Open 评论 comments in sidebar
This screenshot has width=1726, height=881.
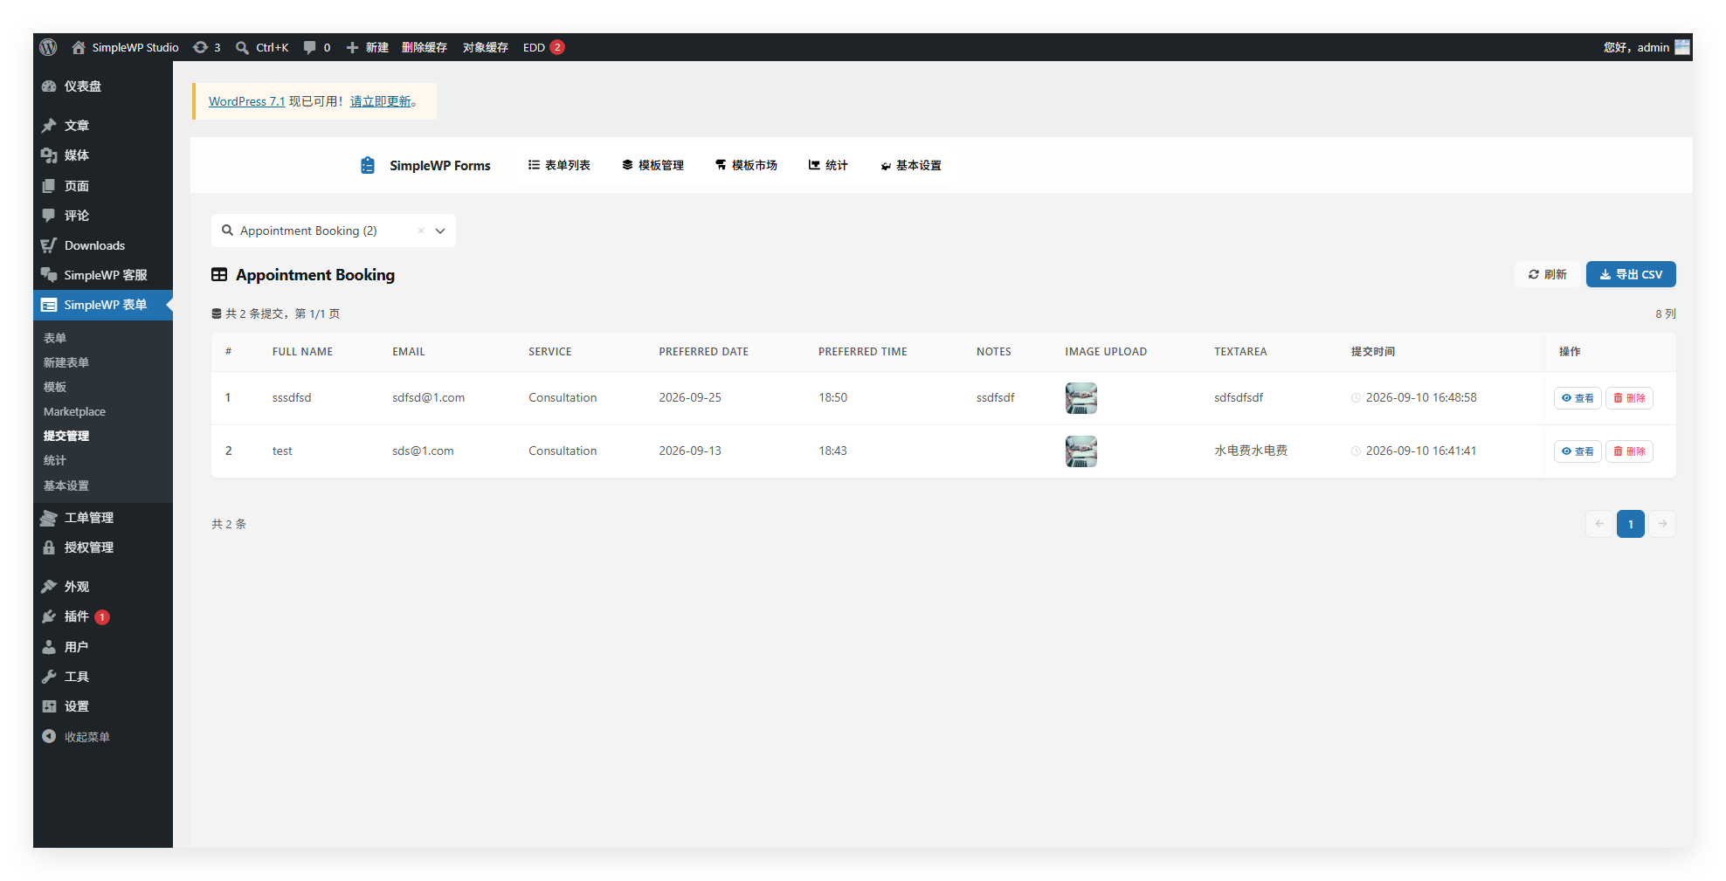[103, 216]
